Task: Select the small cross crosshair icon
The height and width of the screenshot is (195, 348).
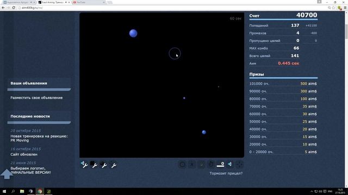Action: pyautogui.click(x=192, y=164)
